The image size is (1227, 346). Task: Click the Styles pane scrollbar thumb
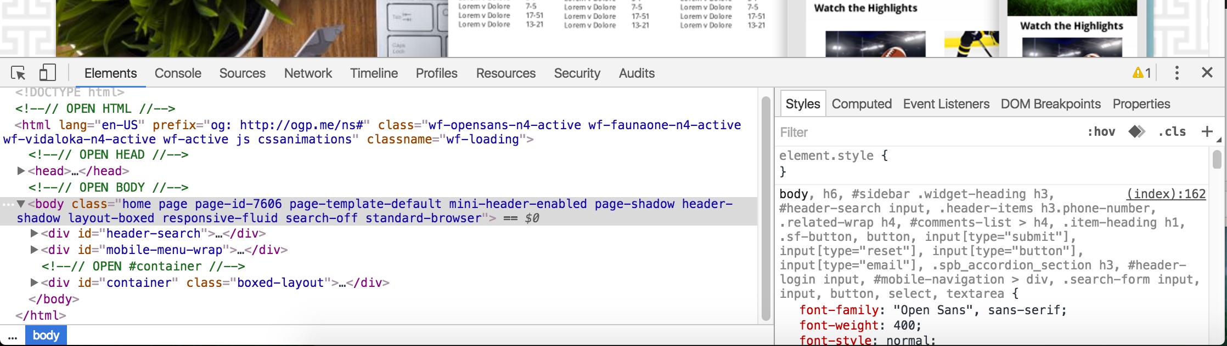[1217, 159]
